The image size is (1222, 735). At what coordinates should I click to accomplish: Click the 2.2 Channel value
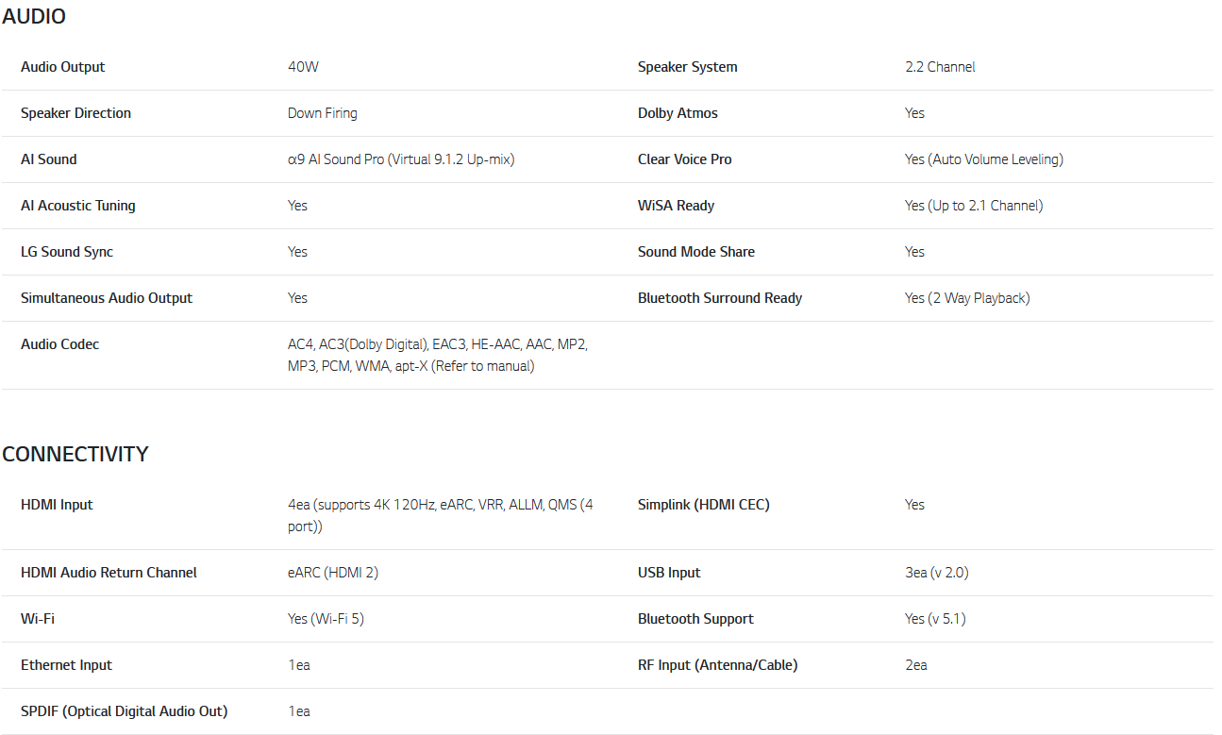940,67
